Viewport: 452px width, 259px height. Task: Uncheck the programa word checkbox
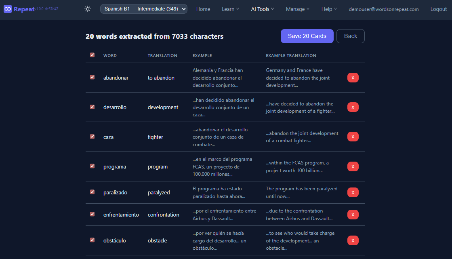[92, 166]
